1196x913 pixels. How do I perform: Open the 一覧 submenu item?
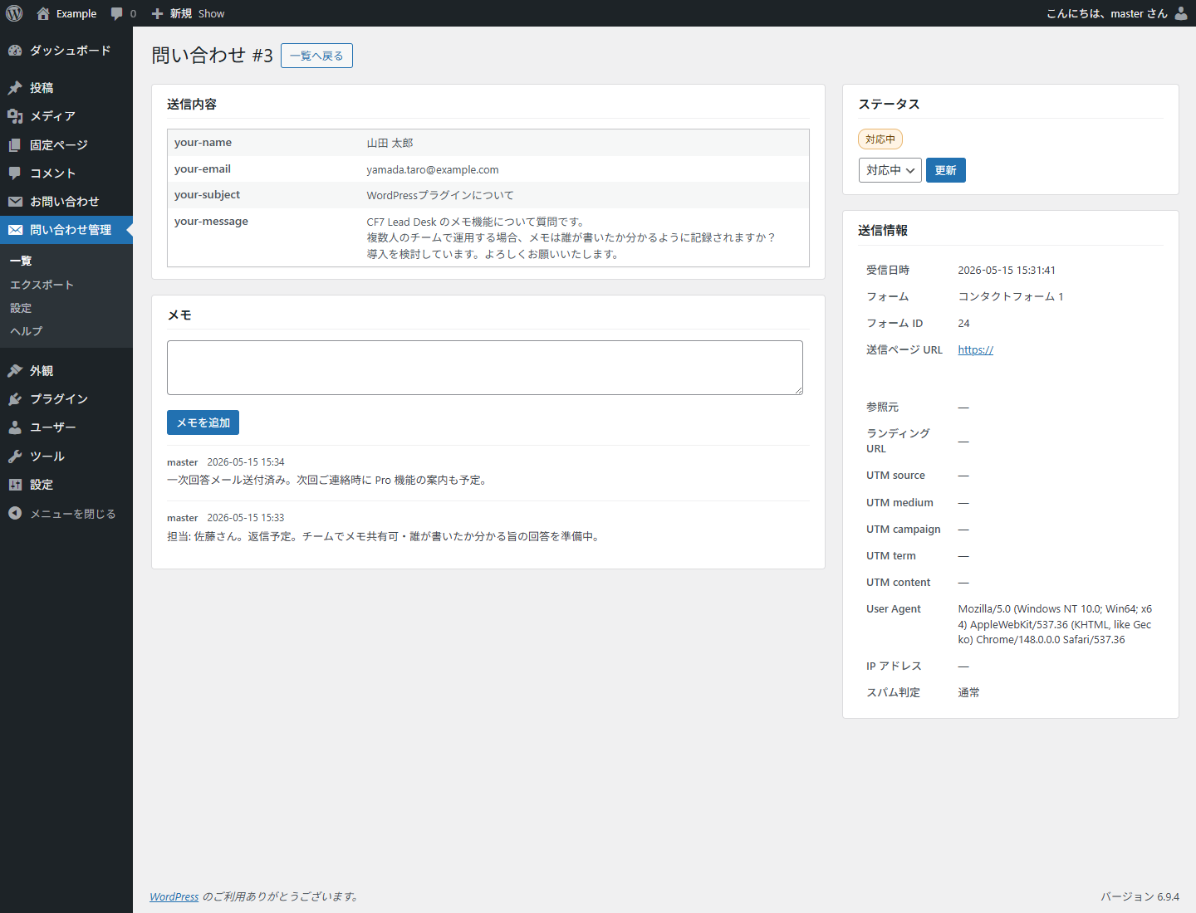click(x=21, y=261)
